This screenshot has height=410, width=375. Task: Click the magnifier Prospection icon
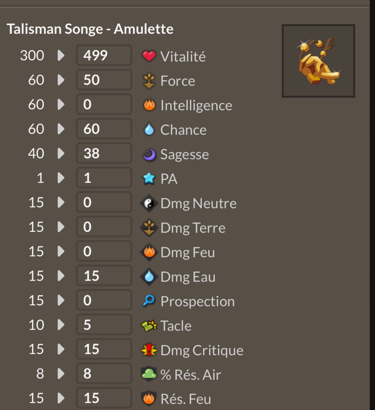149,301
